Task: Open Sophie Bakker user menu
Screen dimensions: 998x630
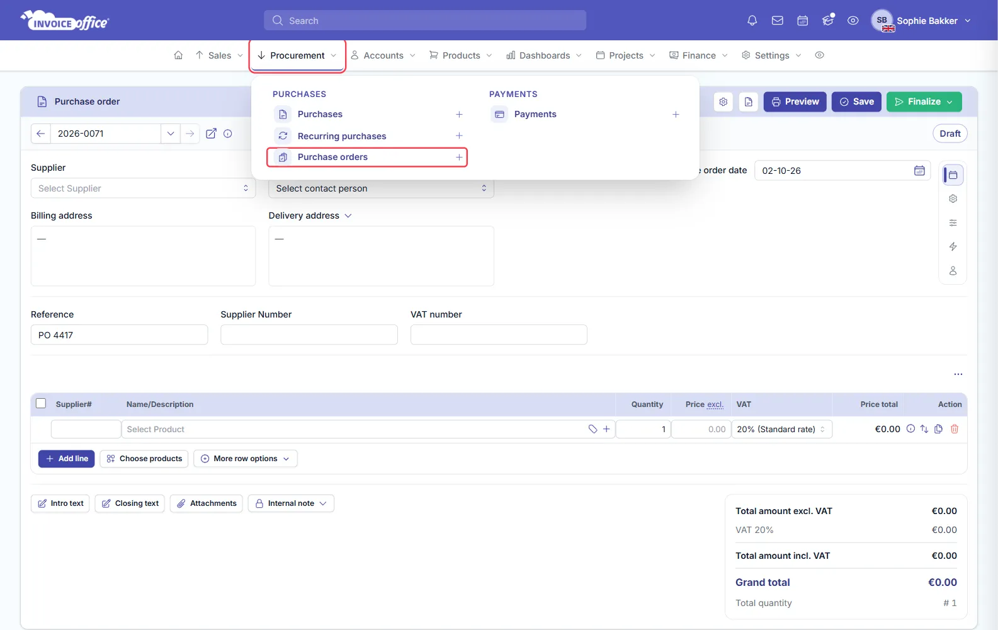Action: point(921,21)
